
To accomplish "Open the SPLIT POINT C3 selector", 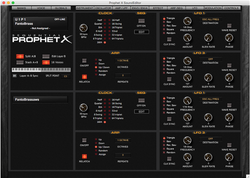I will (x=66, y=76).
